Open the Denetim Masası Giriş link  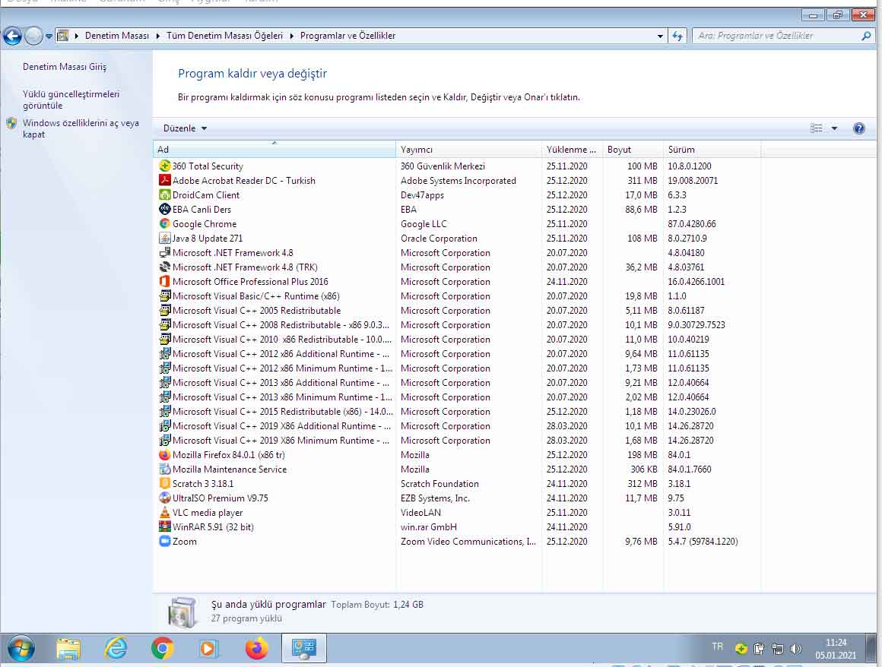pos(64,66)
